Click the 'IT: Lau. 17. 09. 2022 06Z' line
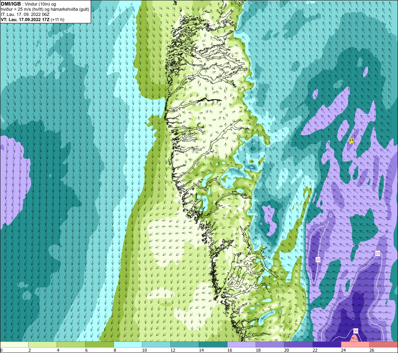The height and width of the screenshot is (353, 398). click(25, 14)
